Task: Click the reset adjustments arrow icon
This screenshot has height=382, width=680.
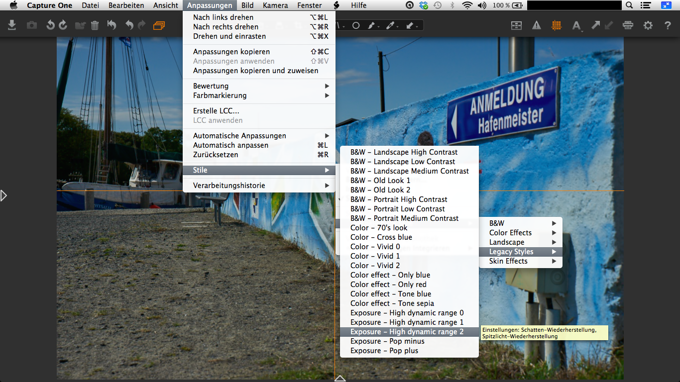Action: (x=112, y=25)
